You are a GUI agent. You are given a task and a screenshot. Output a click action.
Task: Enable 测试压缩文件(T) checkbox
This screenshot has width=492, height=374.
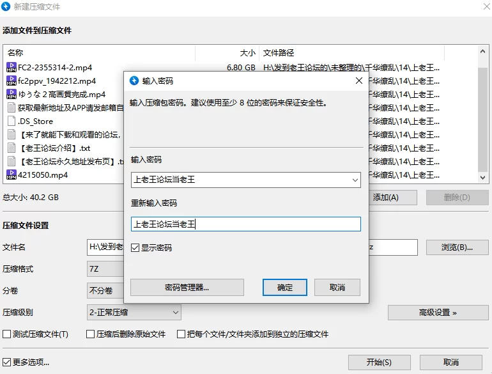6,334
